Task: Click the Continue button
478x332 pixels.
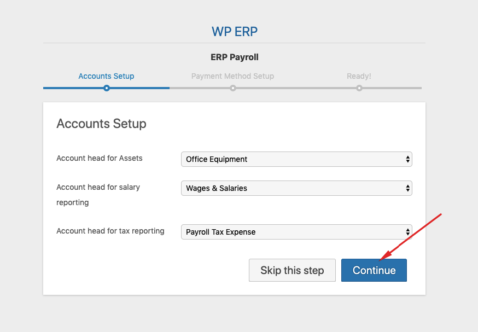Action: click(x=374, y=270)
